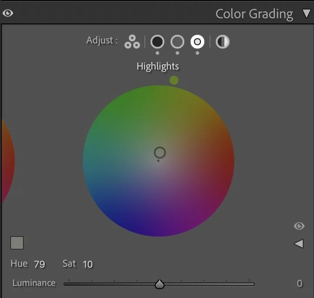The height and width of the screenshot is (298, 314).
Task: Click the dot below Highlights icon
Action: pos(197,53)
